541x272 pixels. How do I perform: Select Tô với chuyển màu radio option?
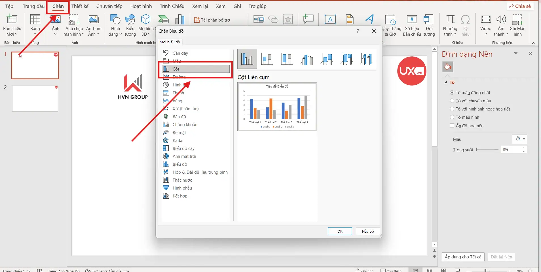[452, 101]
